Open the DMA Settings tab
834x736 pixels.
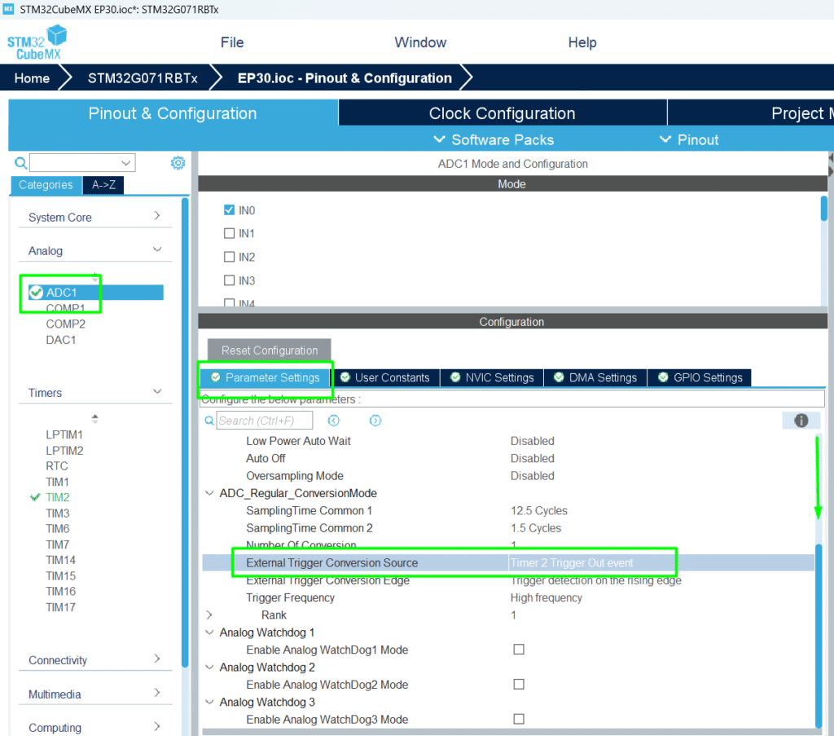coord(595,377)
